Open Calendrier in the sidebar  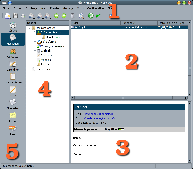(13, 66)
